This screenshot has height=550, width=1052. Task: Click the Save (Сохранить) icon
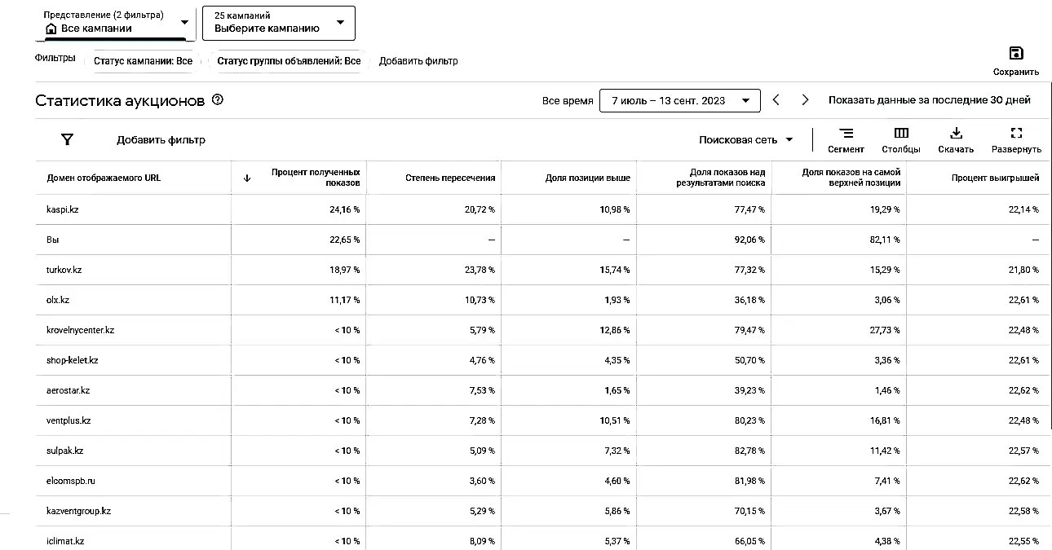[1016, 54]
